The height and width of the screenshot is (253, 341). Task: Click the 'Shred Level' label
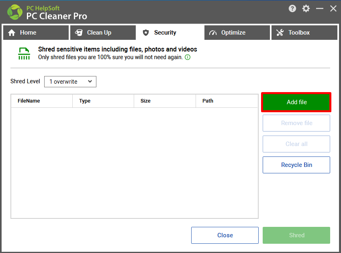(25, 81)
